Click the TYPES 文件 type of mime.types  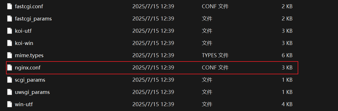[215, 55]
